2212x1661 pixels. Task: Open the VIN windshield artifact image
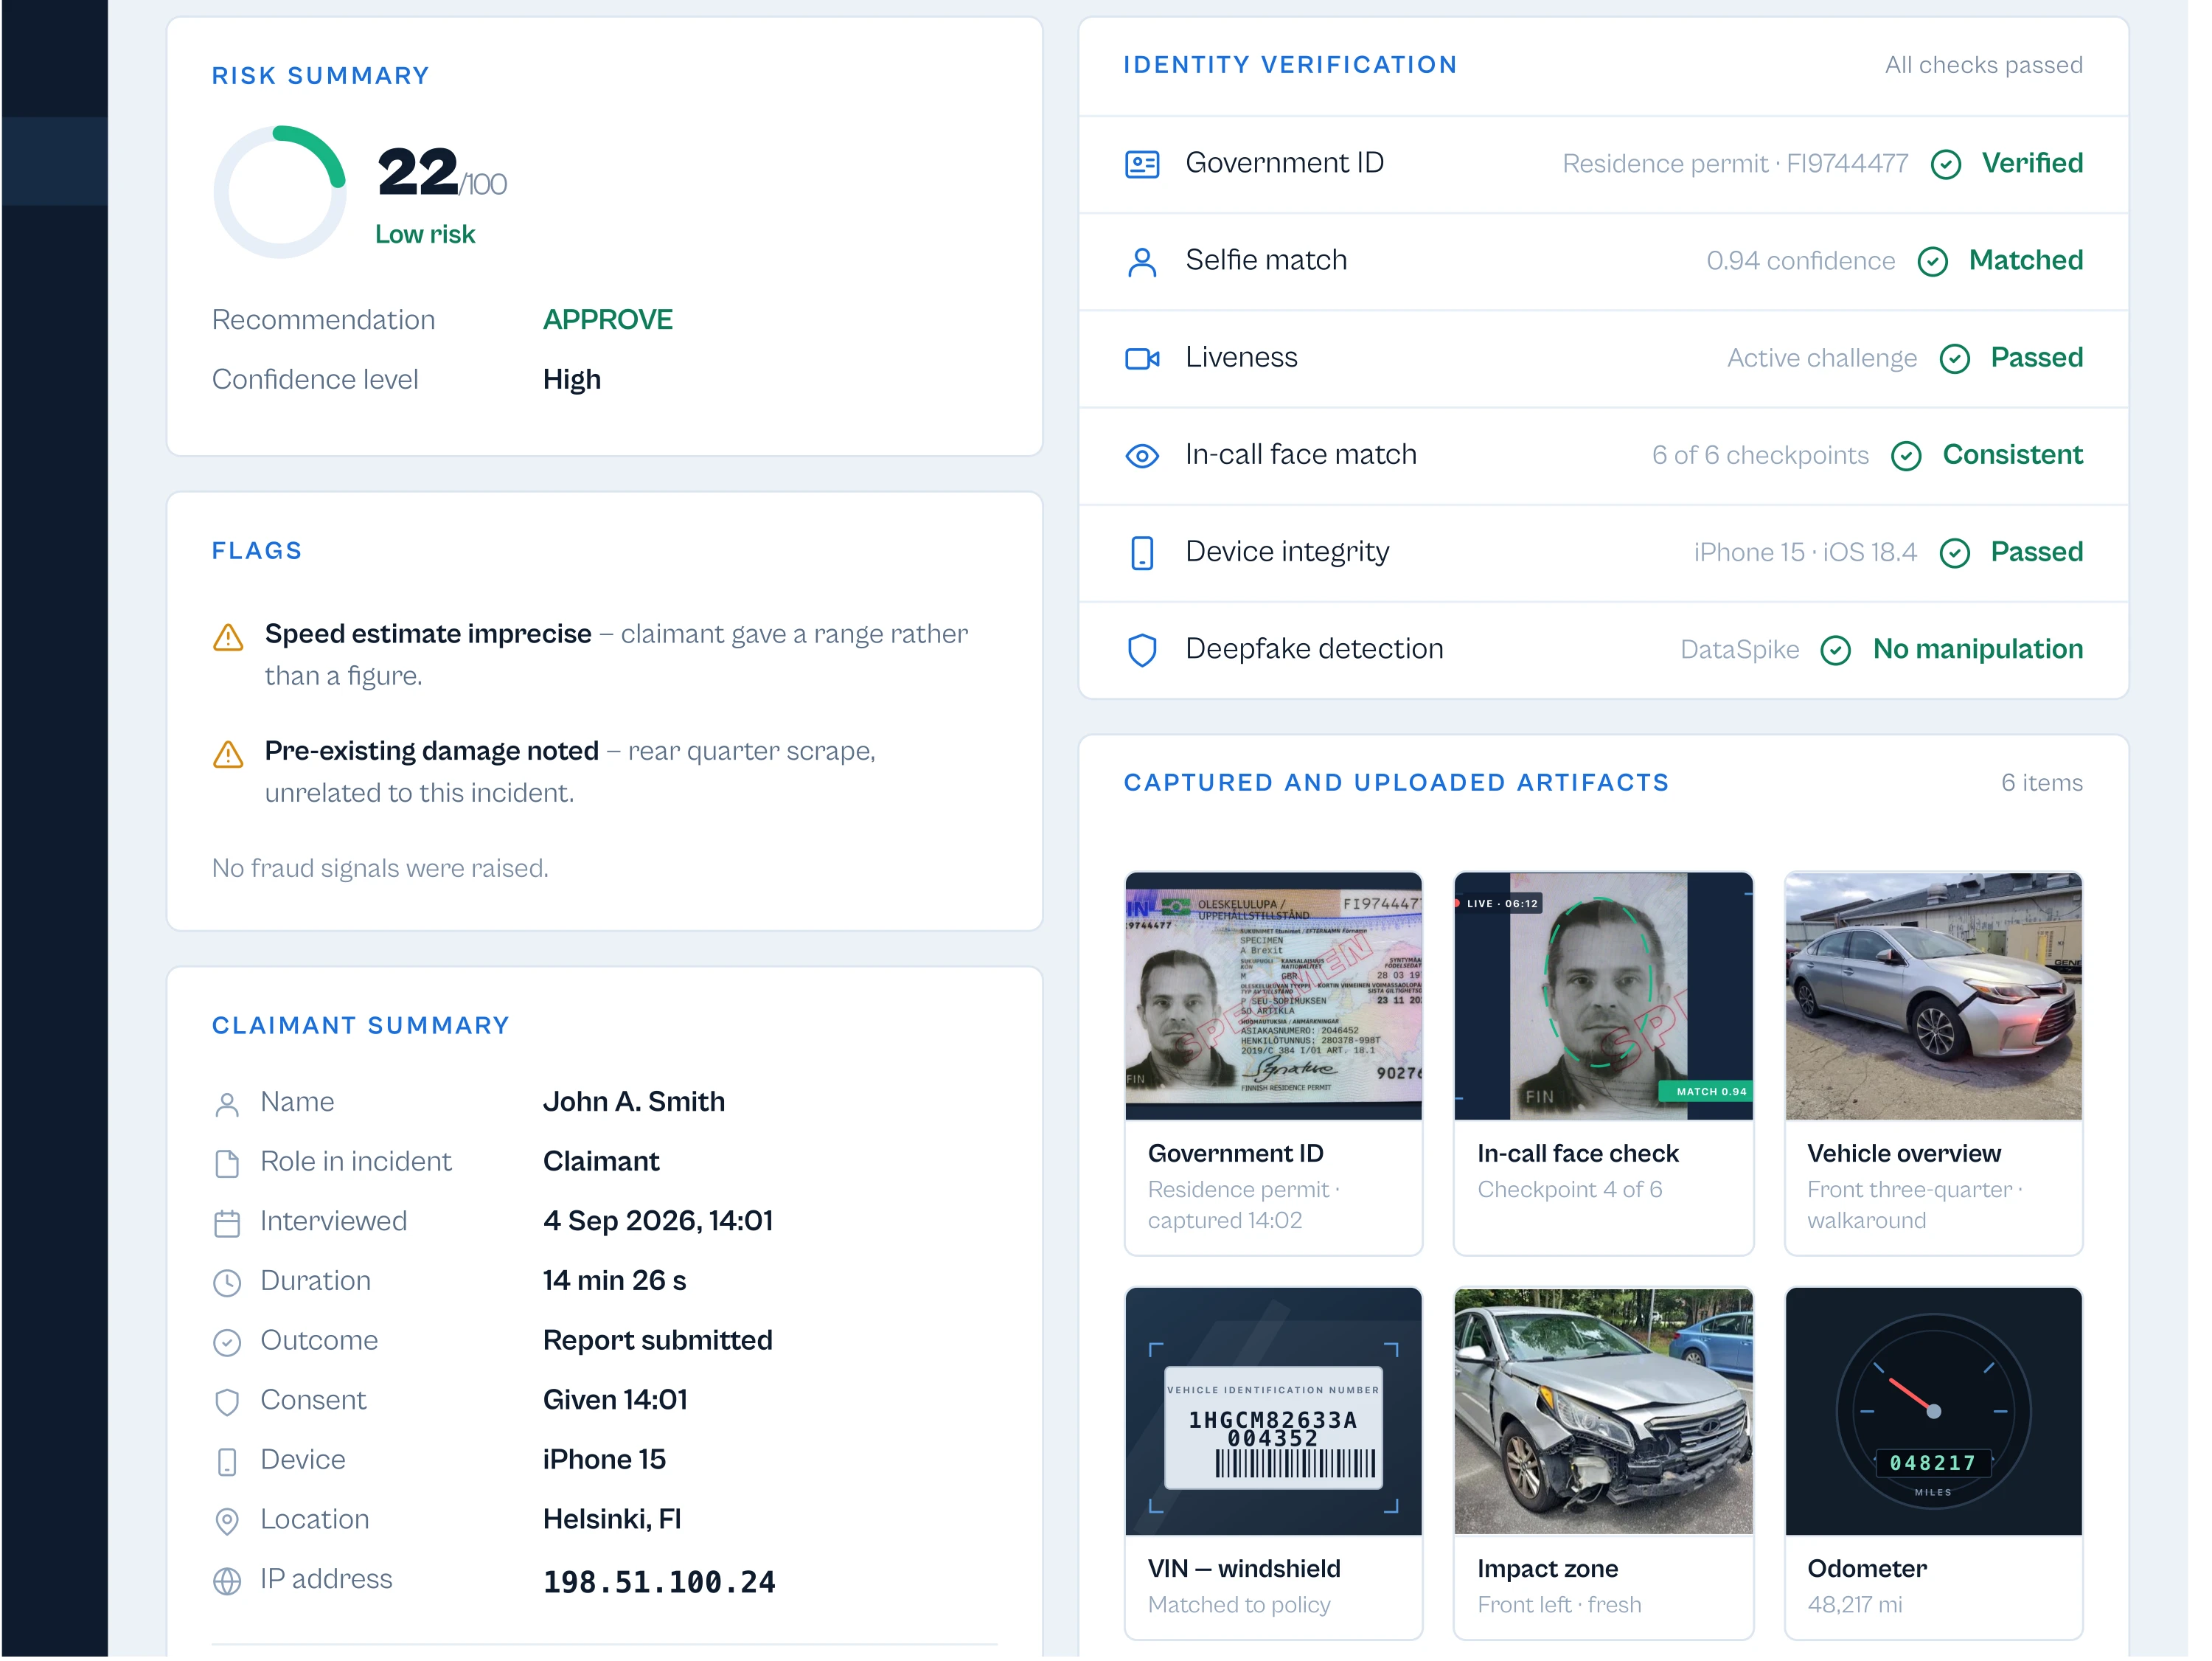coord(1273,1412)
